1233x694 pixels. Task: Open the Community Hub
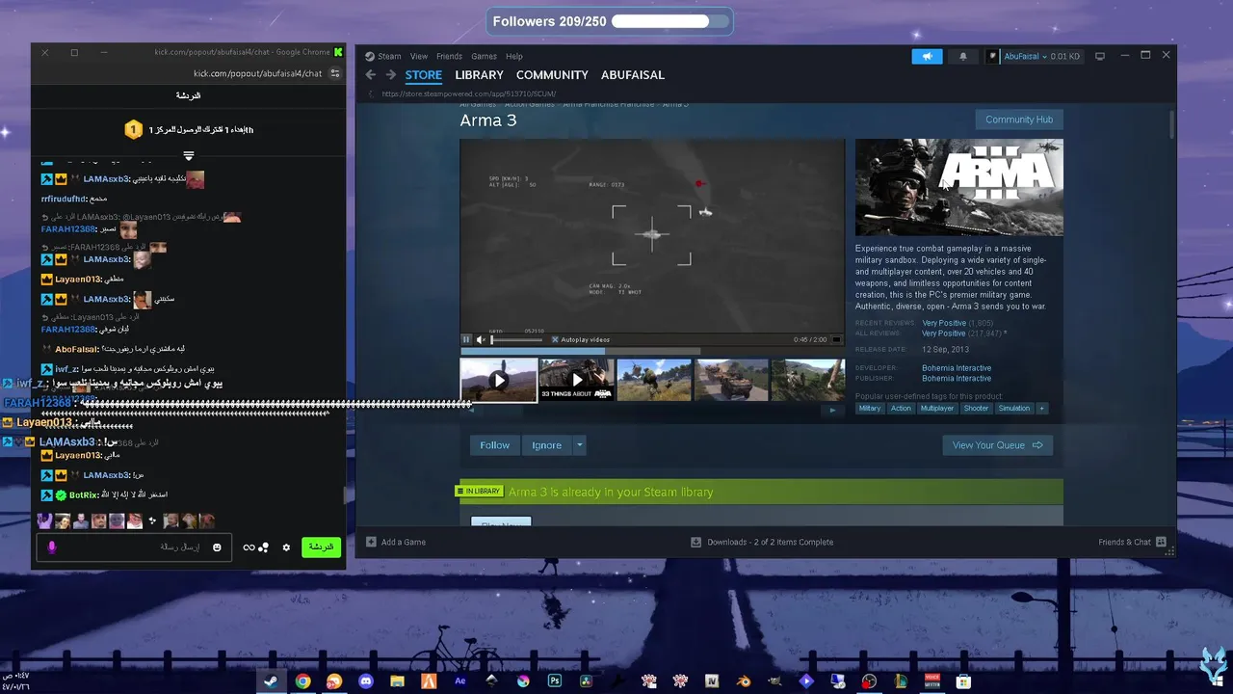tap(1019, 120)
